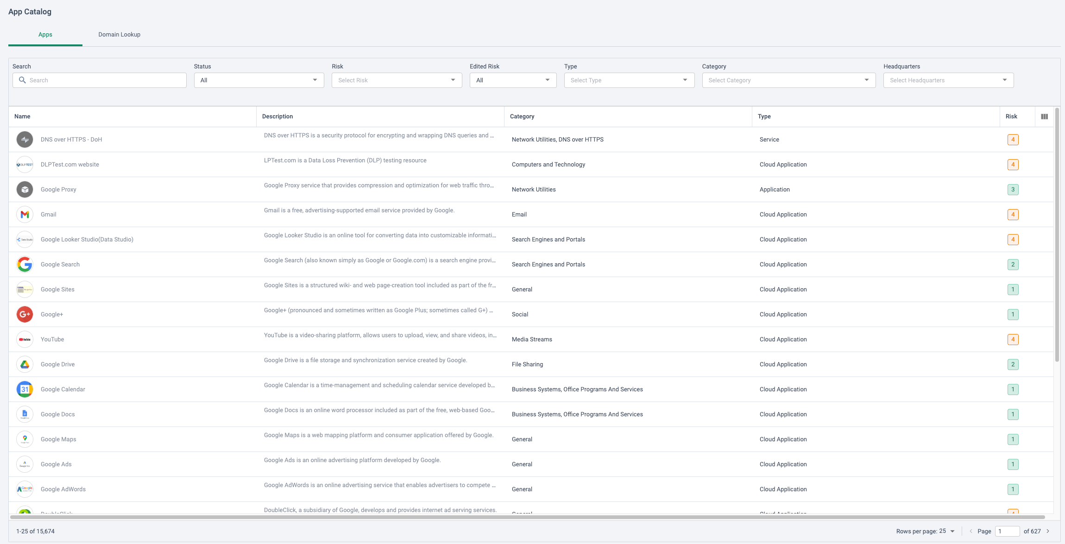Switch to the Domain Lookup tab

click(120, 35)
